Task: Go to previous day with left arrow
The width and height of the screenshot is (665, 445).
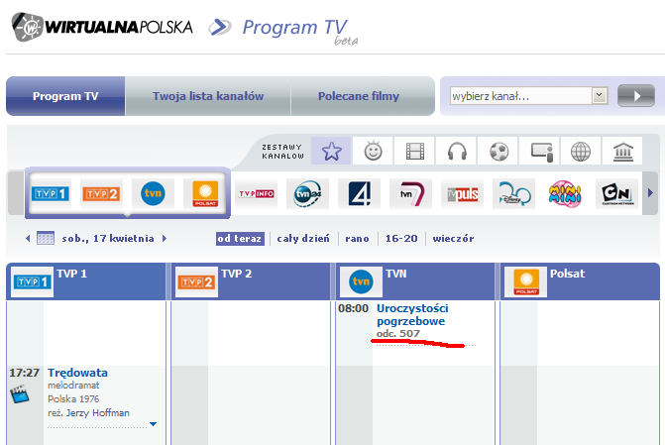Action: coord(28,239)
